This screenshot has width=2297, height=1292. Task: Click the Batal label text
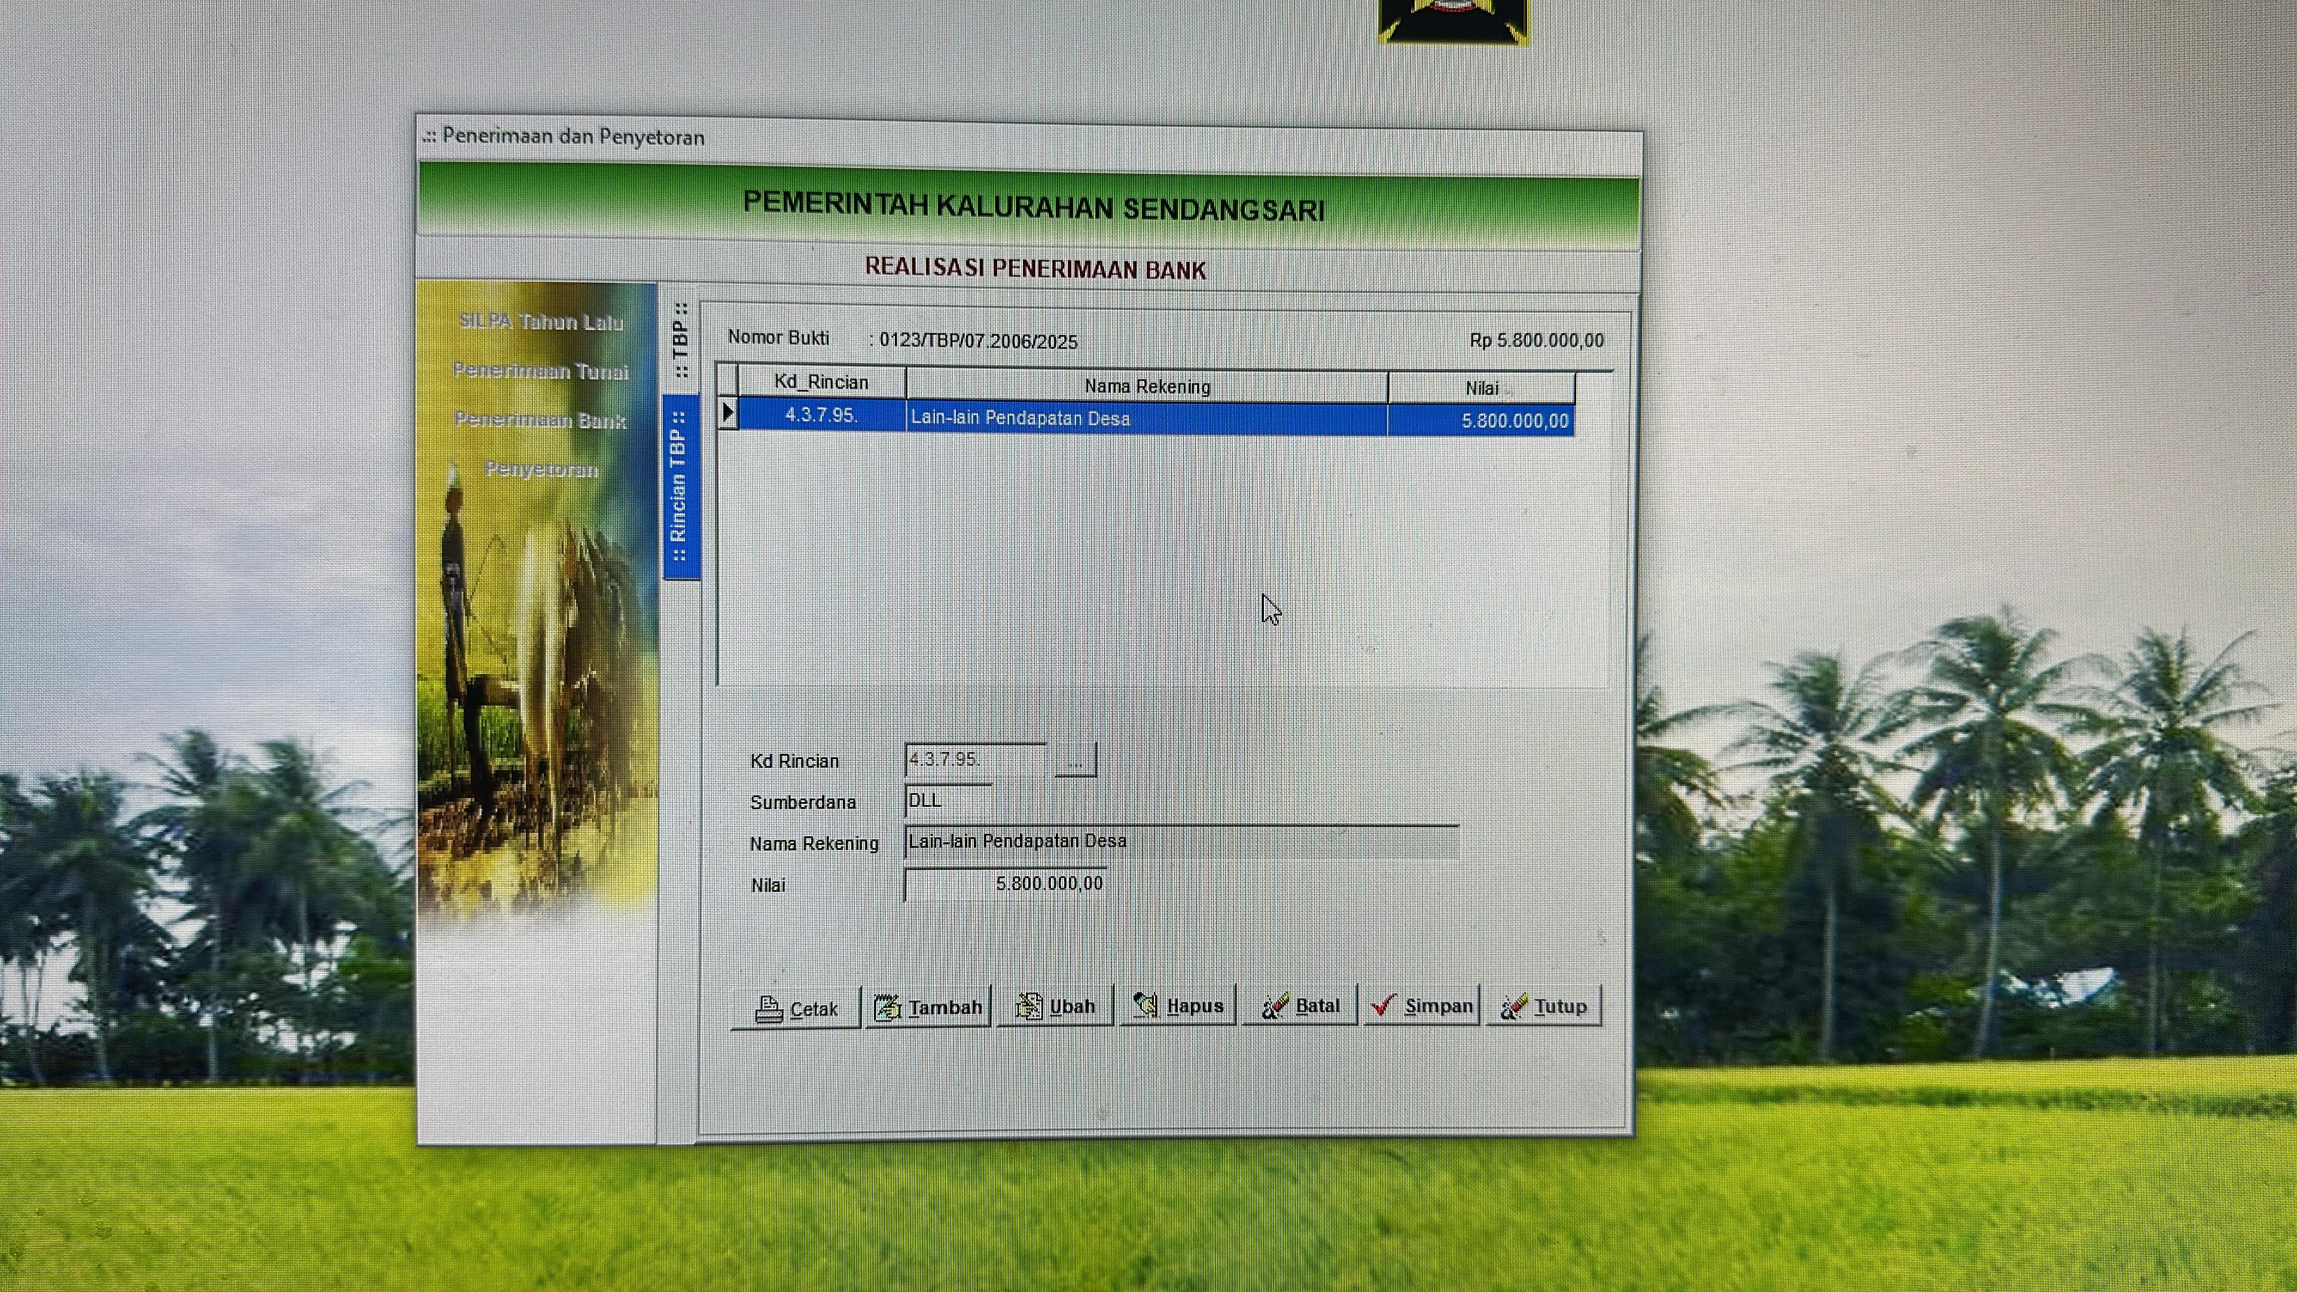[x=1317, y=1005]
